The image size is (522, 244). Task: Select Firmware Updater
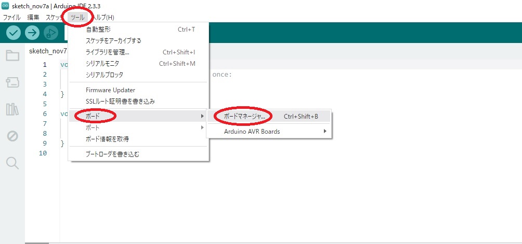(x=138, y=90)
